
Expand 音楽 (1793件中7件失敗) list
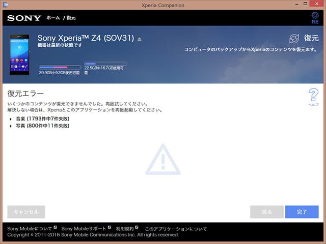tap(11, 118)
